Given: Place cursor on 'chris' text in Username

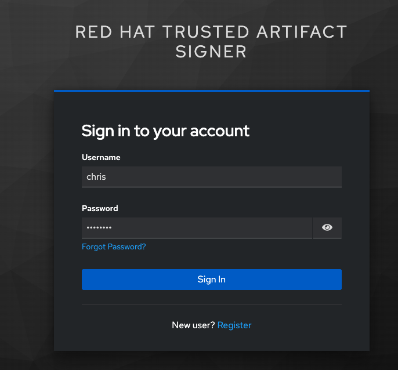Looking at the screenshot, I should [x=96, y=177].
